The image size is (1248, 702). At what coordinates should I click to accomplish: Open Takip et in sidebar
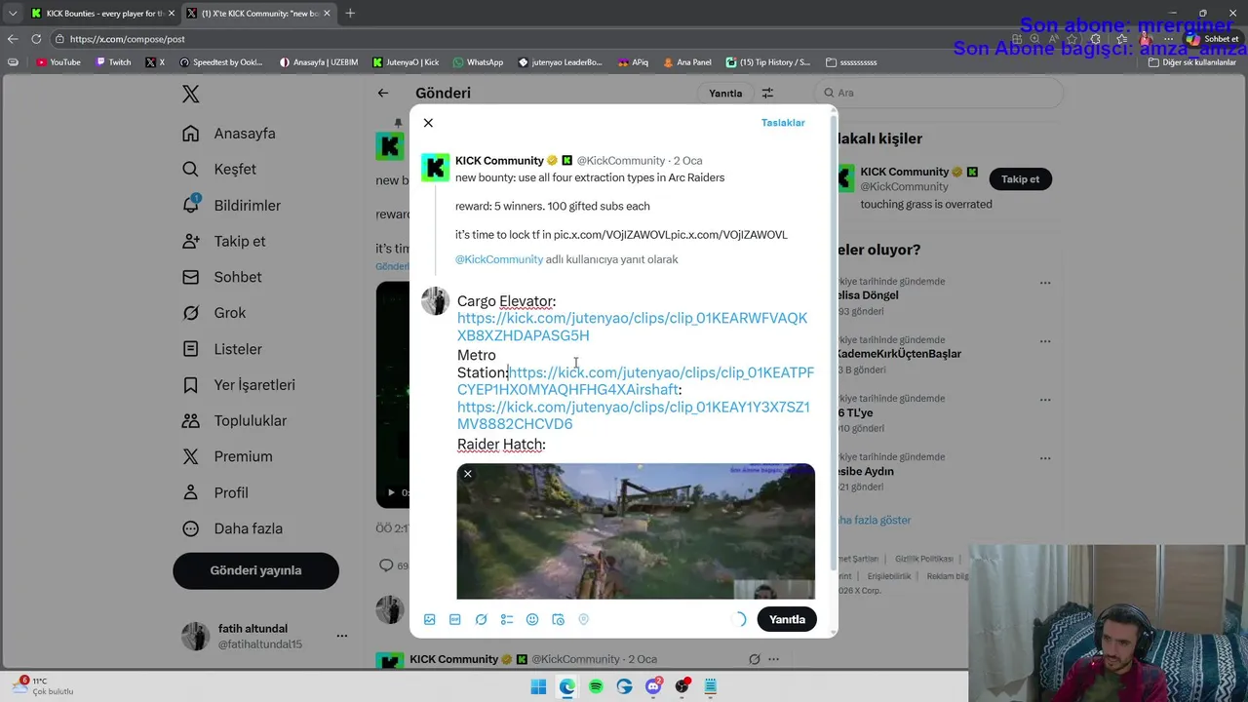pyautogui.click(x=224, y=241)
